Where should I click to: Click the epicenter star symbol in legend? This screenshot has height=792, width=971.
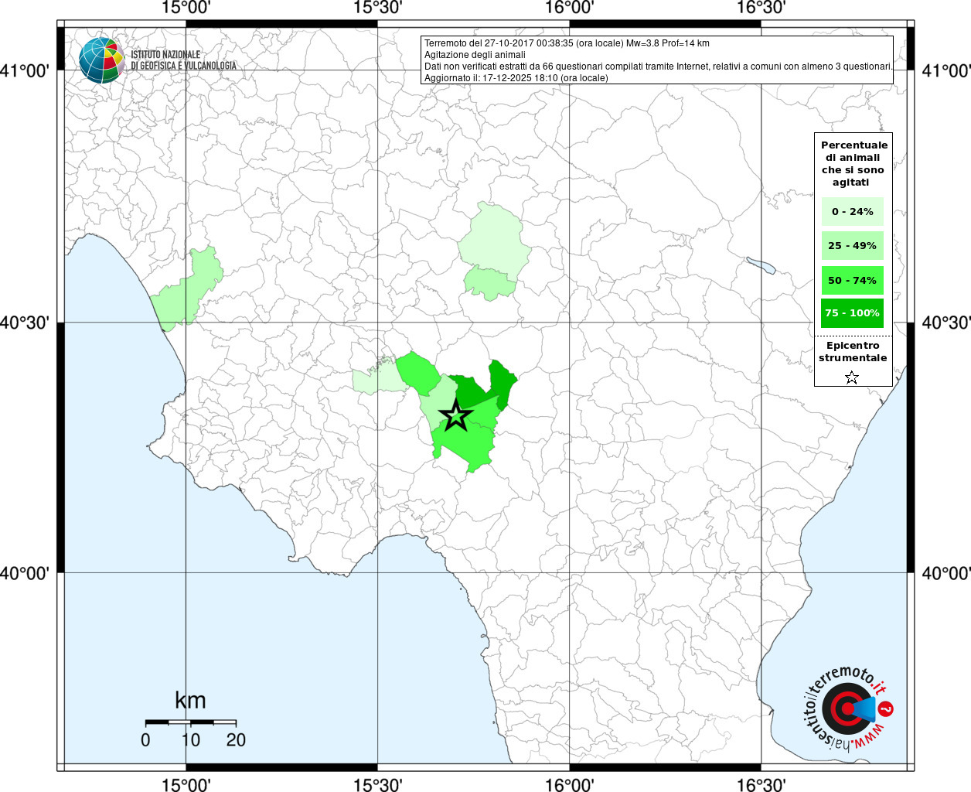(x=852, y=377)
